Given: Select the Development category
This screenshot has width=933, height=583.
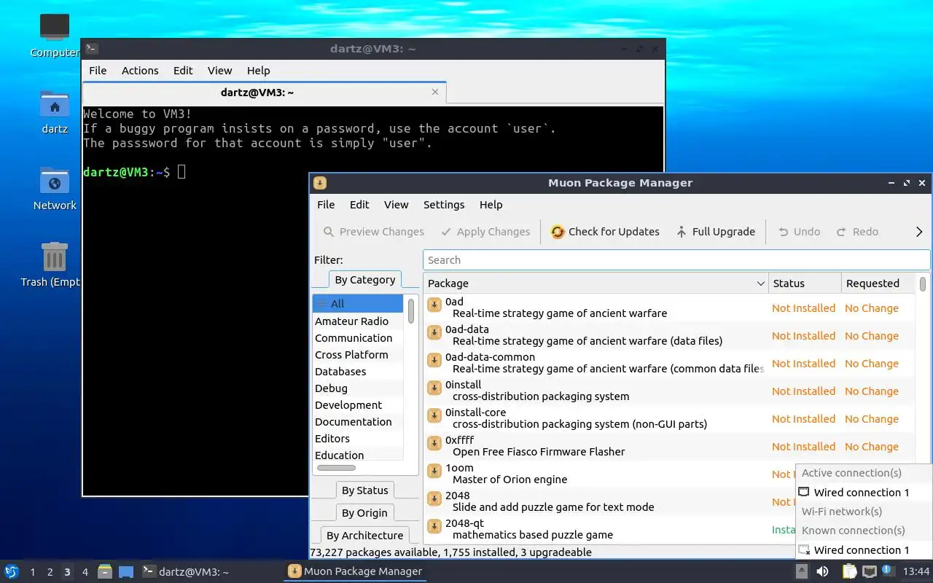Looking at the screenshot, I should 358,405.
